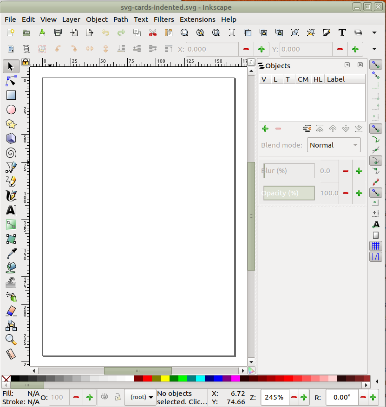Select the Text tool in toolbox

coord(11,210)
